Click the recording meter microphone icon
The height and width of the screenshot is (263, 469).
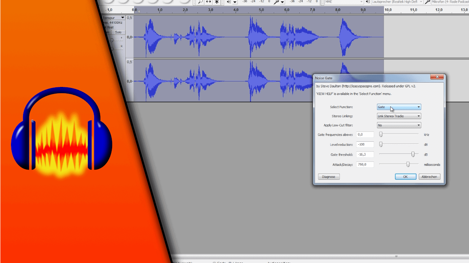[x=276, y=2]
